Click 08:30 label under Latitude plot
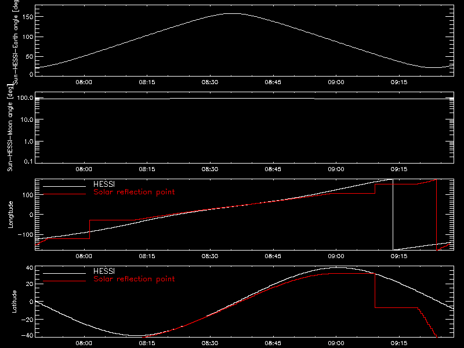464x348 pixels. coord(210,343)
